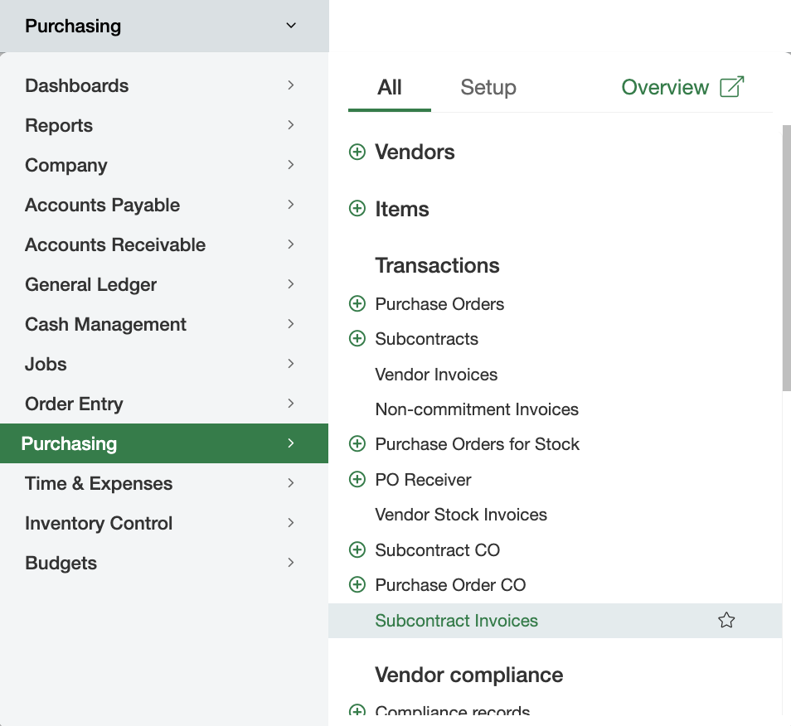Open the Overview link
The width and height of the screenshot is (791, 726).
664,88
